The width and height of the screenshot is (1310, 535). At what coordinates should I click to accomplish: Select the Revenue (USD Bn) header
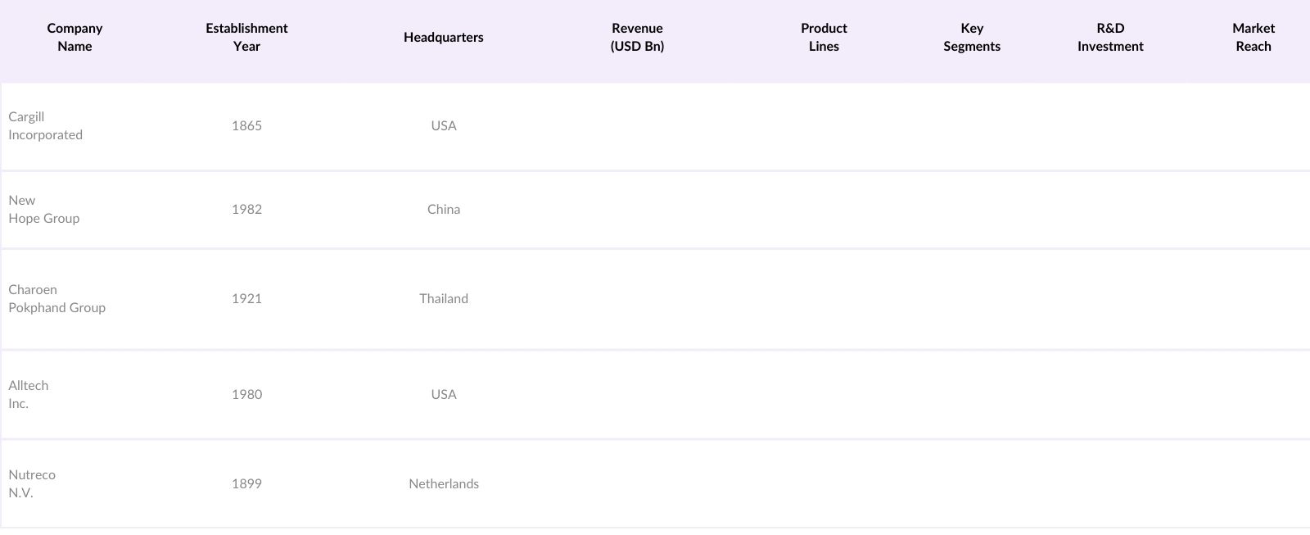(637, 38)
